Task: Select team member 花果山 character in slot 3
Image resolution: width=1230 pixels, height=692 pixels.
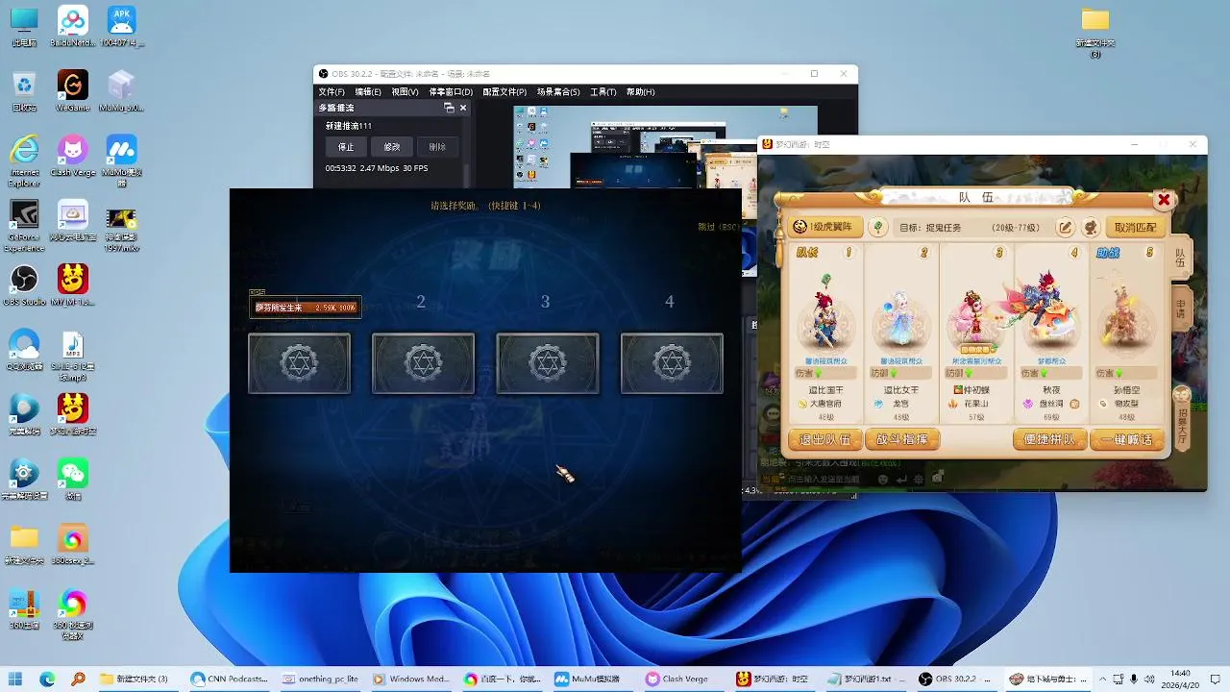Action: tap(976, 334)
